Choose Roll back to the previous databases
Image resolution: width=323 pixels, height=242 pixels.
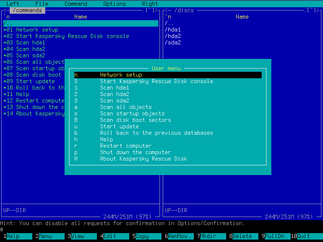click(168, 133)
